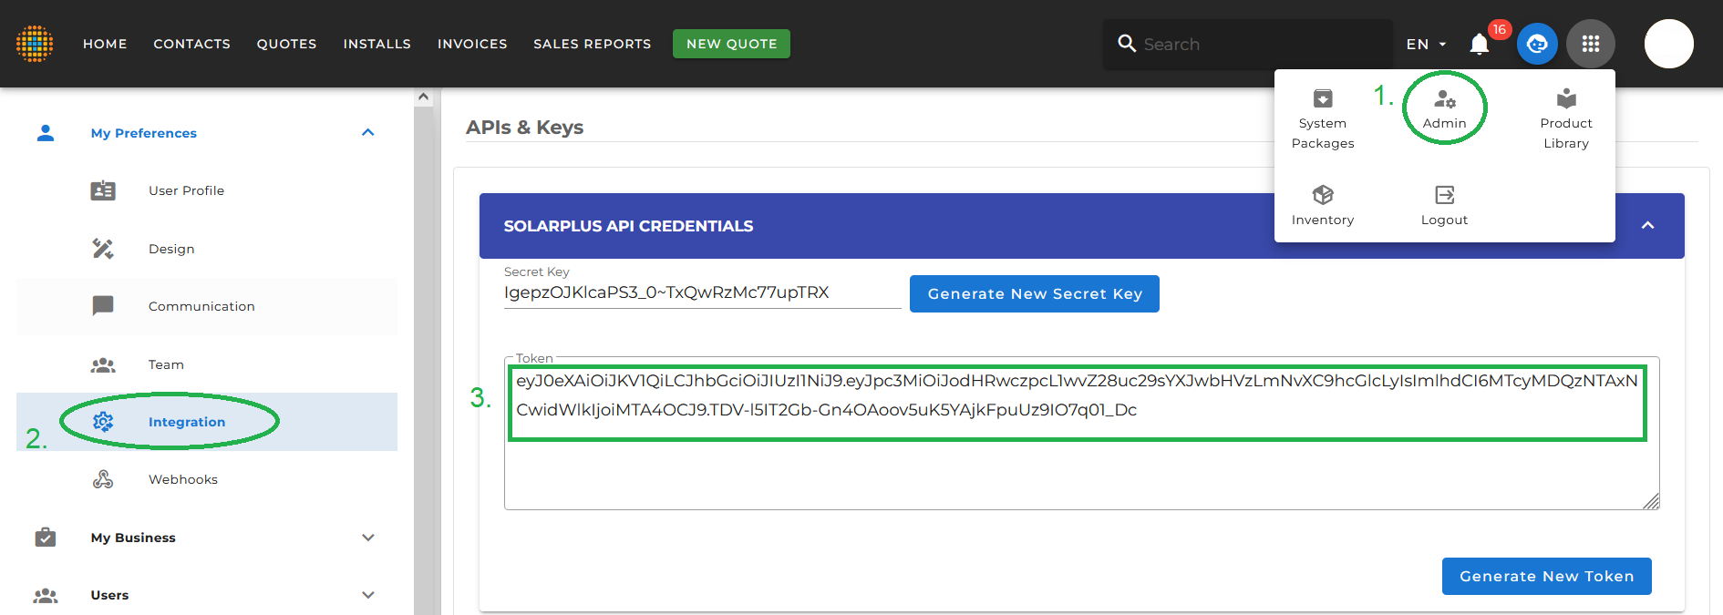Viewport: 1723px width, 615px height.
Task: Click the Communication chat bubble icon
Action: point(103,305)
